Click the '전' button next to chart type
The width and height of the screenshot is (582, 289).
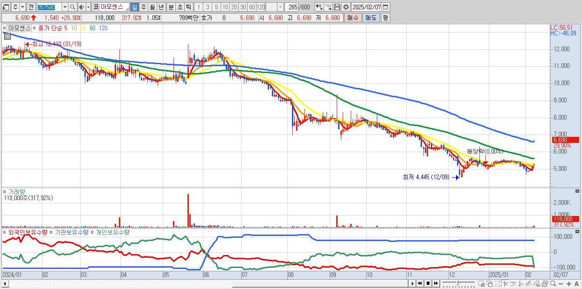[31, 7]
